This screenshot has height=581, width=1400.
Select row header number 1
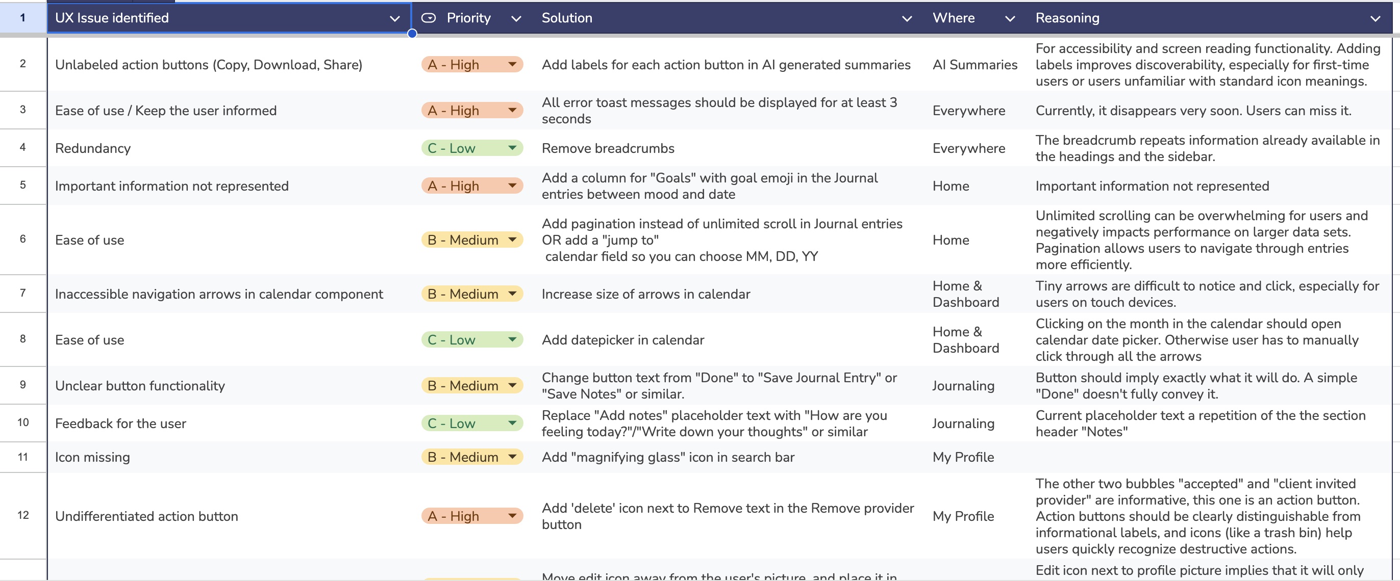[x=23, y=18]
